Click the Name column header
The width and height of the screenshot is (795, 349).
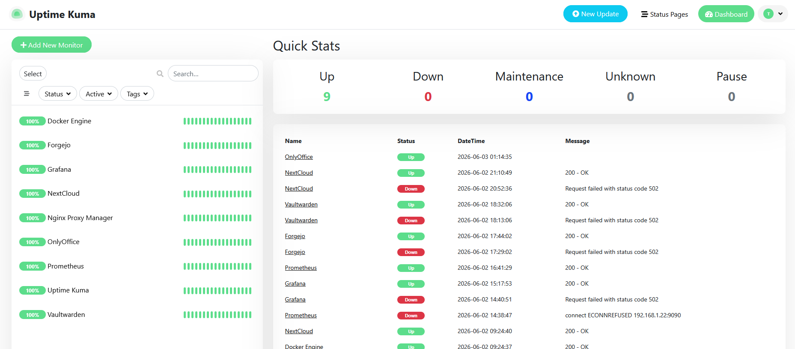coord(293,141)
